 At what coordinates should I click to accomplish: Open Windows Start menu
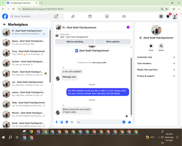point(3,137)
